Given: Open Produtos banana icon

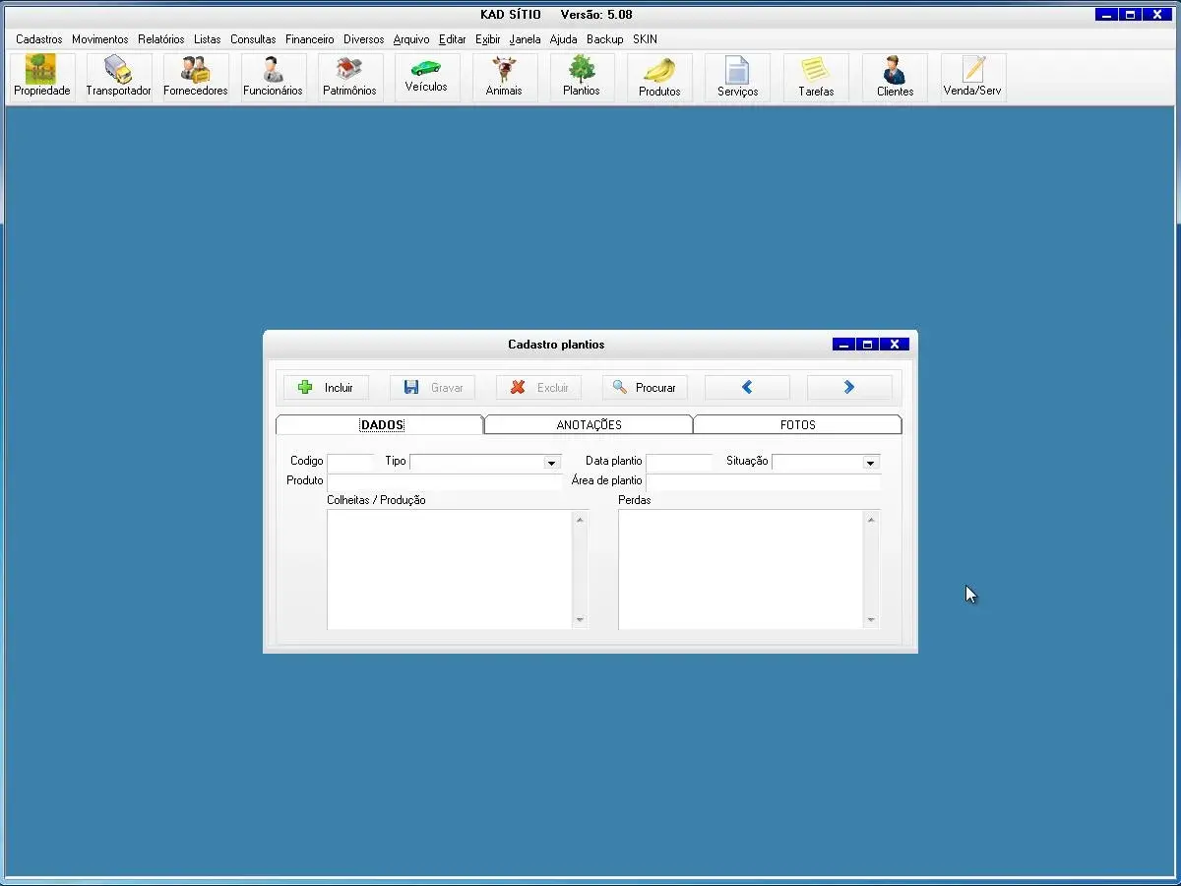Looking at the screenshot, I should click(x=659, y=77).
